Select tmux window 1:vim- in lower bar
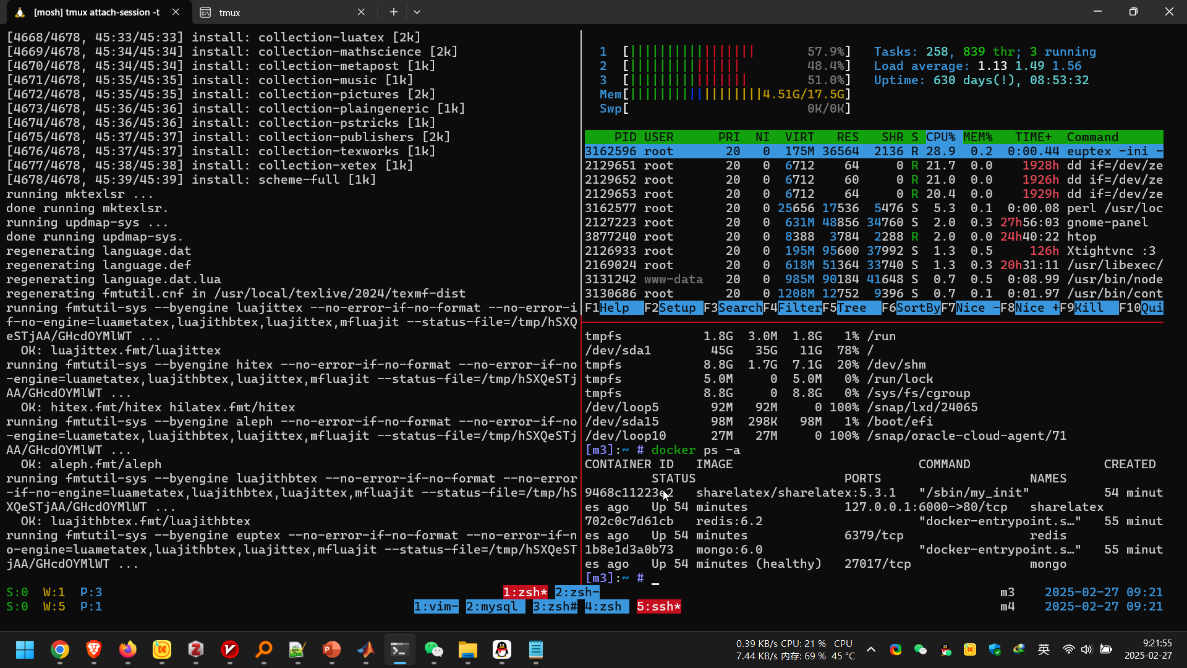 436,607
